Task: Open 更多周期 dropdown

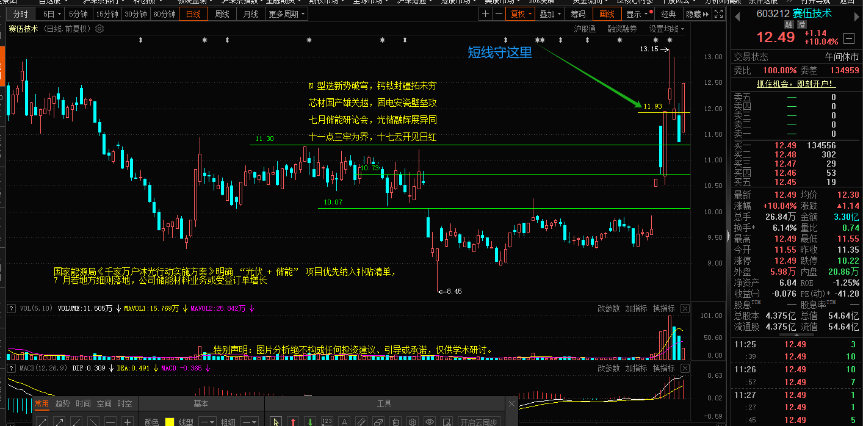Action: [x=286, y=14]
